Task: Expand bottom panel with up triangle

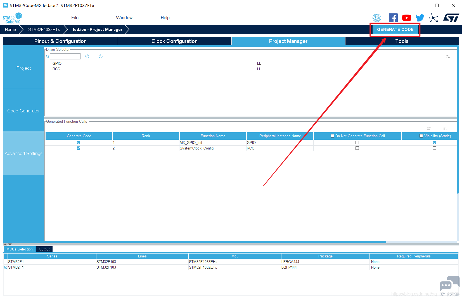Action: (x=5, y=244)
